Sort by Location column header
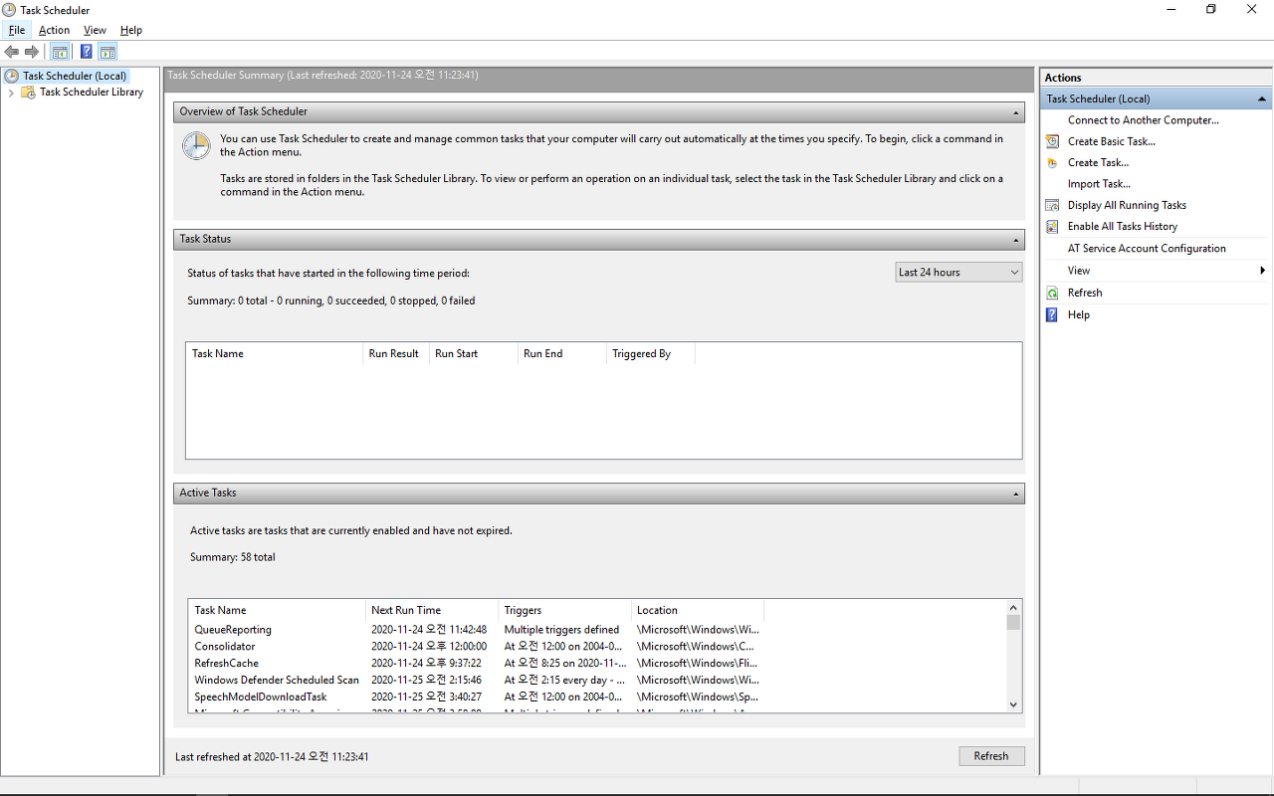The height and width of the screenshot is (796, 1274). pyautogui.click(x=697, y=610)
